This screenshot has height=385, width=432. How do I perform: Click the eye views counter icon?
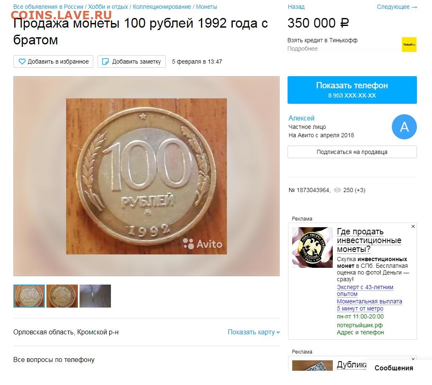337,190
